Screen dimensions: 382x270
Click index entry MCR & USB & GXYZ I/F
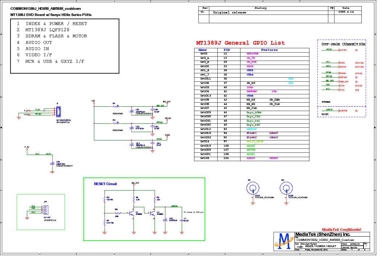(x=55, y=61)
